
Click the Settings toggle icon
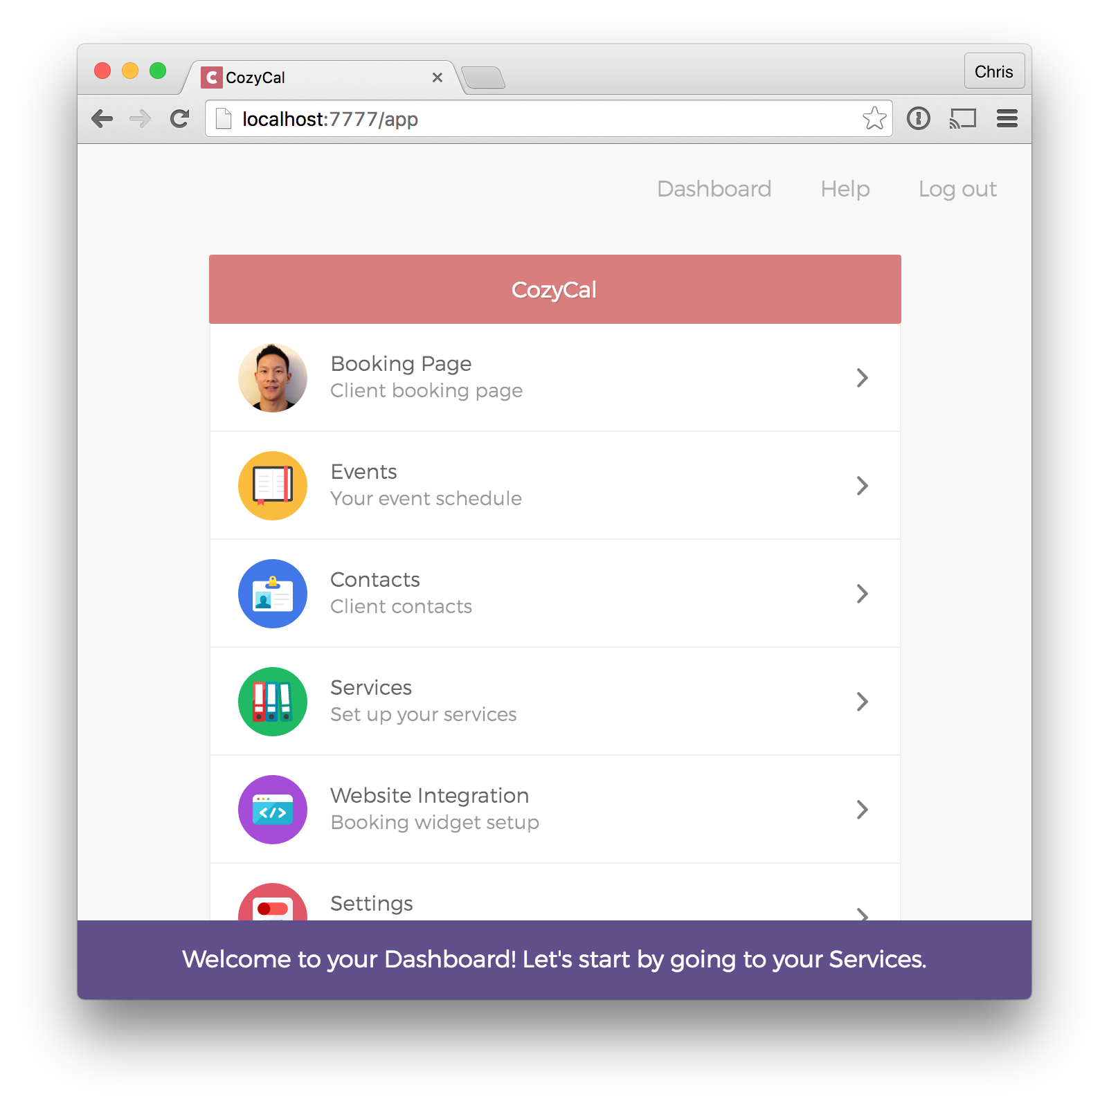tap(273, 902)
